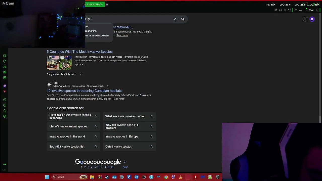This screenshot has width=322, height=181.
Task: Open Google Chrome from taskbar
Action: coord(166,177)
